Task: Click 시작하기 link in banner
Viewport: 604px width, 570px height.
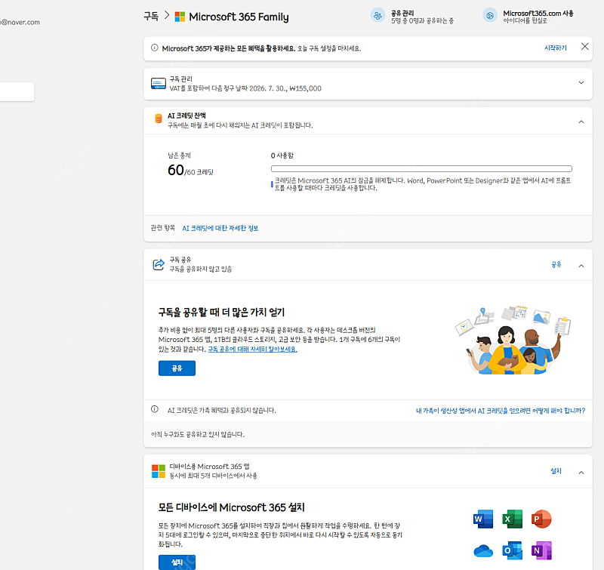Action: tap(556, 48)
